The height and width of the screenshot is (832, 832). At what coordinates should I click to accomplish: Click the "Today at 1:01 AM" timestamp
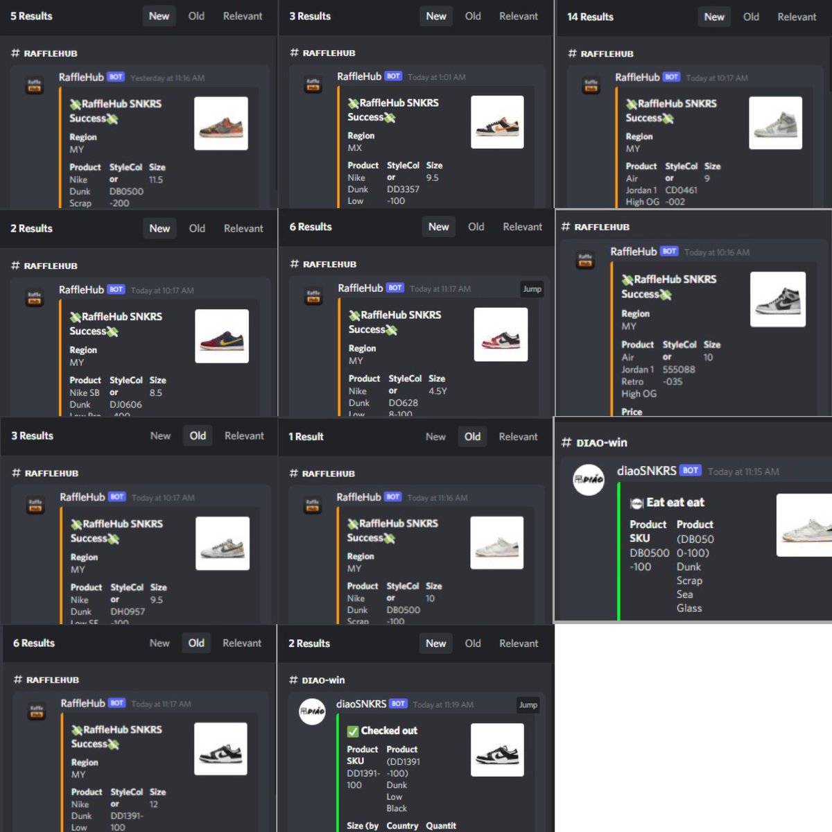437,77
